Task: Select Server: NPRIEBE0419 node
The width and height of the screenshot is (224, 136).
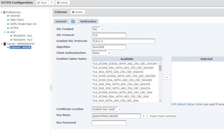Action: [x=21, y=44]
